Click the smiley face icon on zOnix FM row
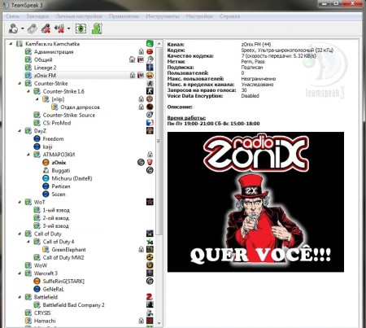366x328 pixels. point(150,75)
